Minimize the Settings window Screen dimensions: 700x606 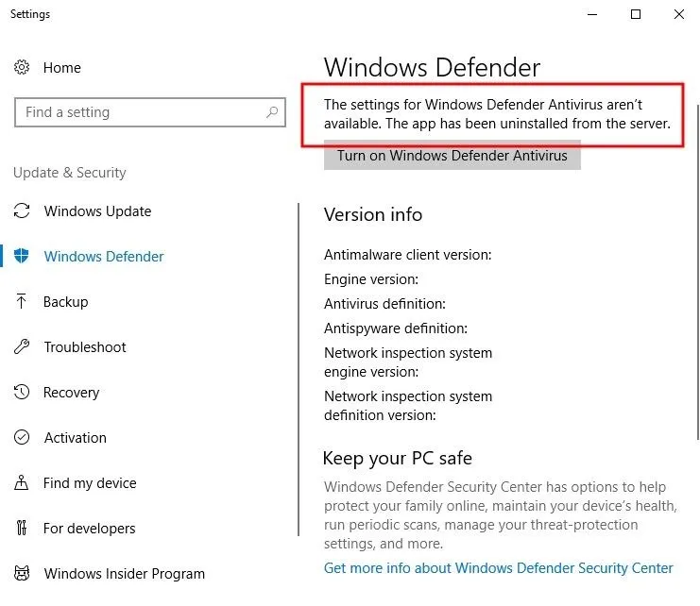click(x=592, y=14)
